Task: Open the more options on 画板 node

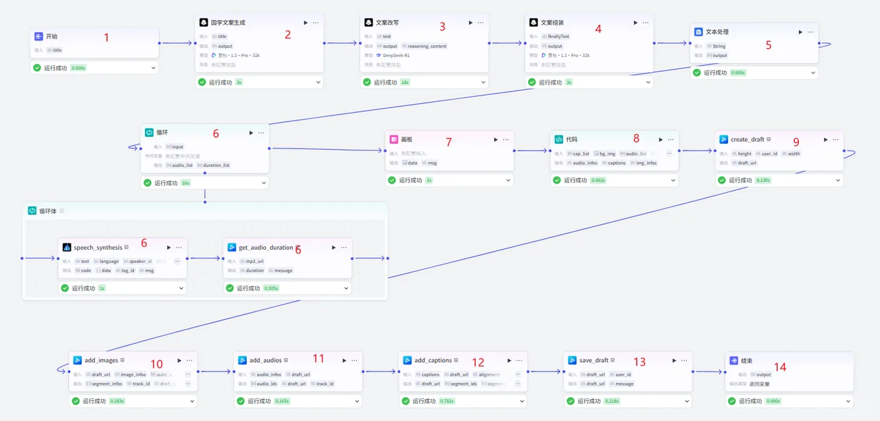Action: click(505, 139)
